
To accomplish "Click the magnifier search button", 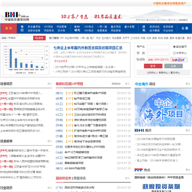I will (x=39, y=38).
